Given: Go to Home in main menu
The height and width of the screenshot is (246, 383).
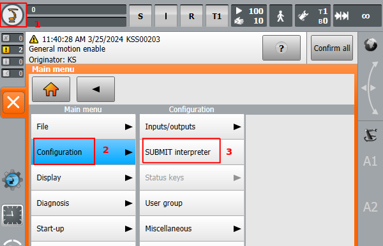Looking at the screenshot, I should coord(51,89).
